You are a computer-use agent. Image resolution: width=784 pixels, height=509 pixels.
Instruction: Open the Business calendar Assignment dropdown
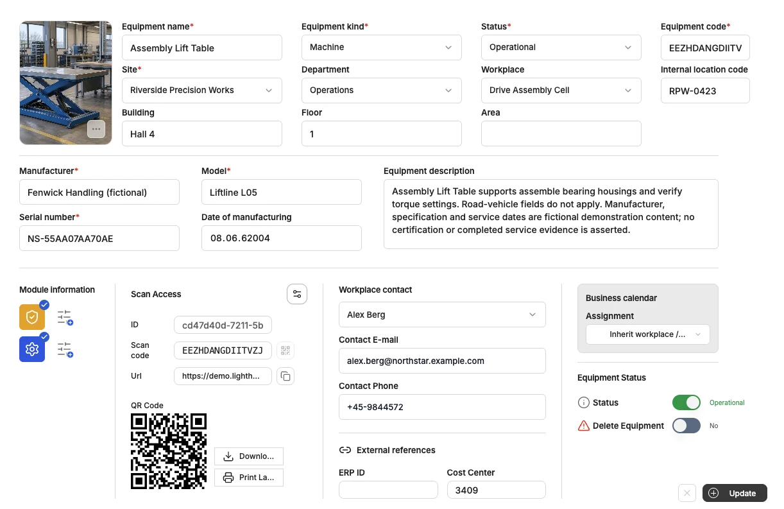(x=648, y=334)
